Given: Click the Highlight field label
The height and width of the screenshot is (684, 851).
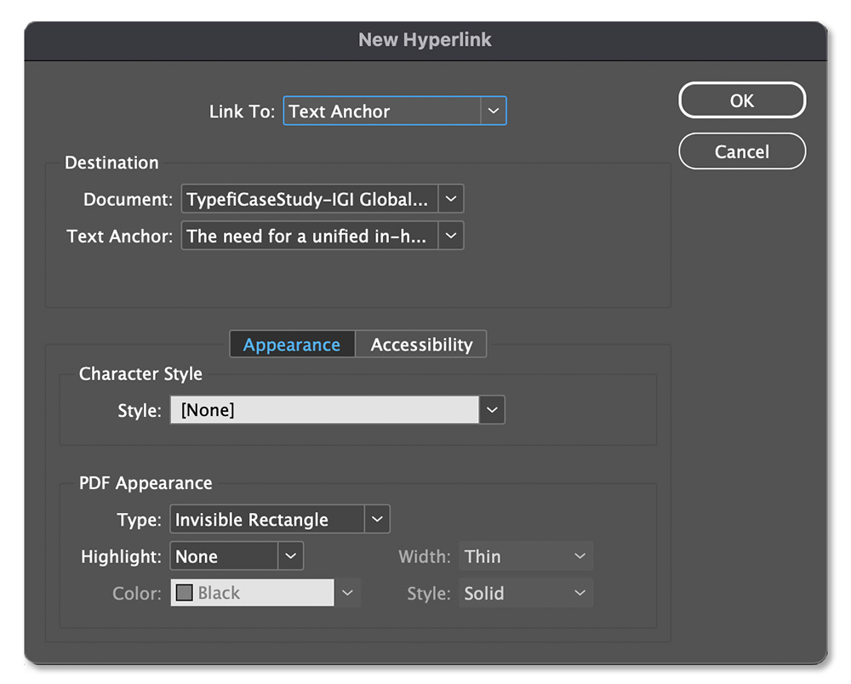Looking at the screenshot, I should tap(121, 556).
